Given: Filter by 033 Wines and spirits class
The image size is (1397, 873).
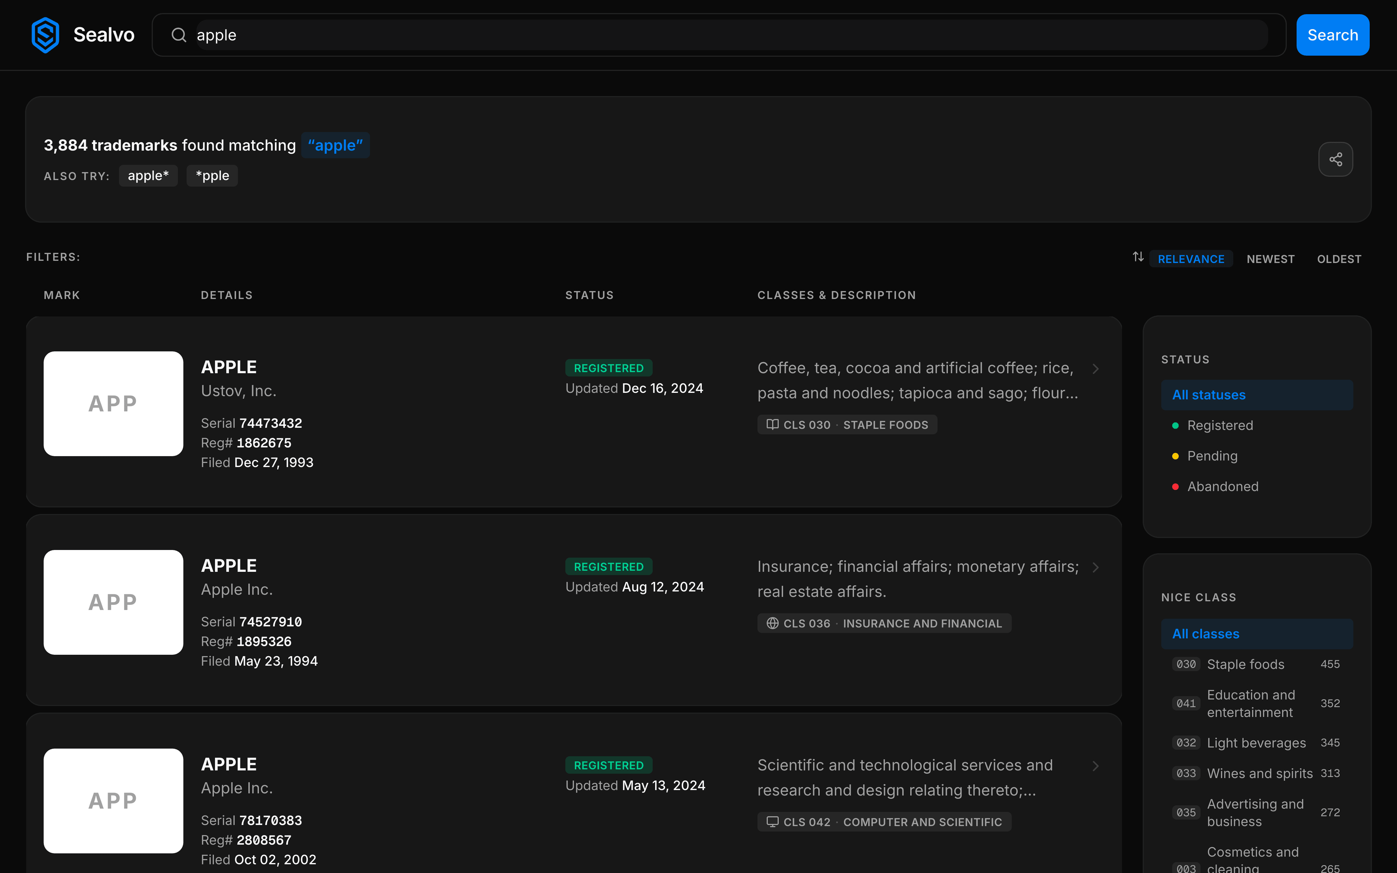Looking at the screenshot, I should 1257,773.
